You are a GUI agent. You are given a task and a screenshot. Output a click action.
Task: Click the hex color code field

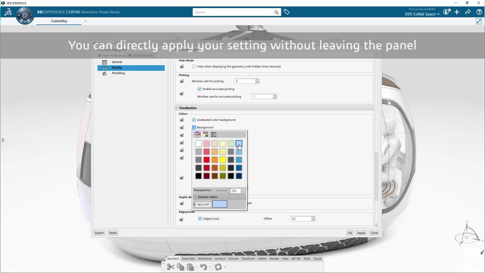pos(204,204)
